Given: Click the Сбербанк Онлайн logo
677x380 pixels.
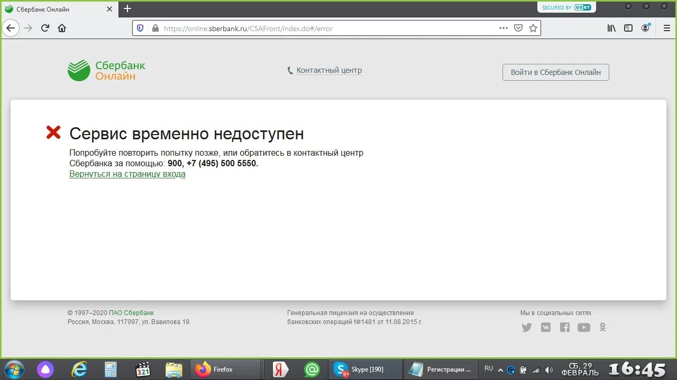Looking at the screenshot, I should tap(106, 71).
